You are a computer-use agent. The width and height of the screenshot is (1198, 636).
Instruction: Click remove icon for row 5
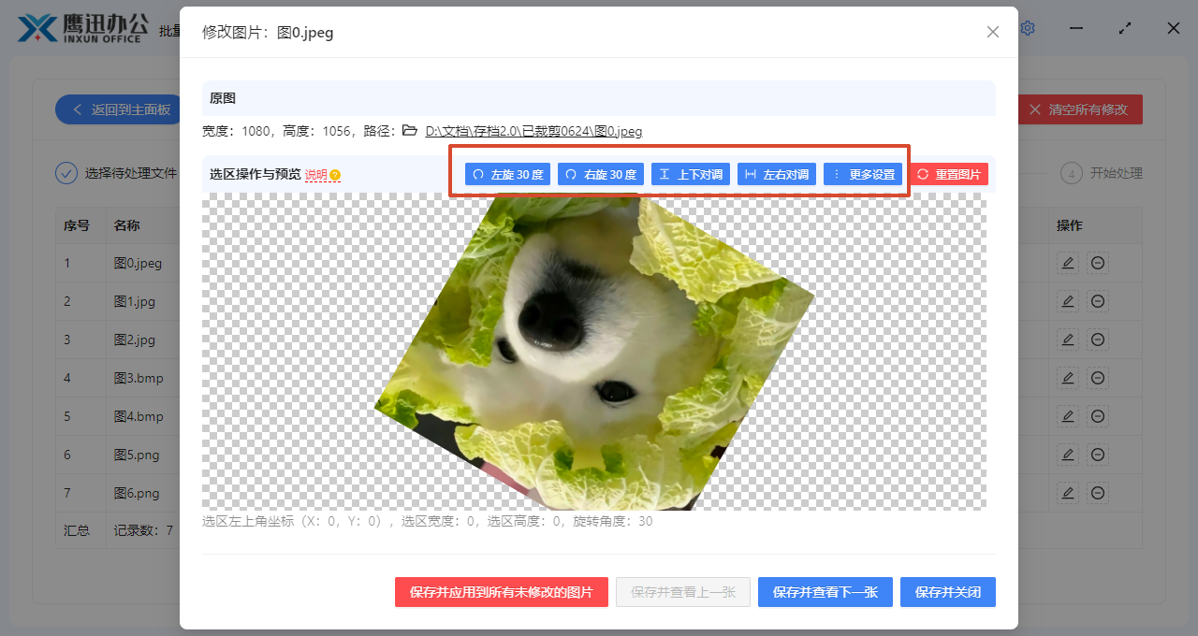[x=1099, y=416]
